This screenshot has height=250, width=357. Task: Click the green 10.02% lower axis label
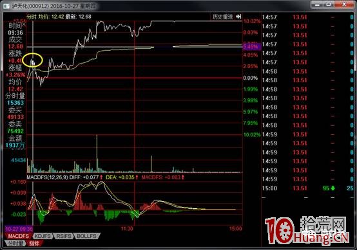pos(252,135)
